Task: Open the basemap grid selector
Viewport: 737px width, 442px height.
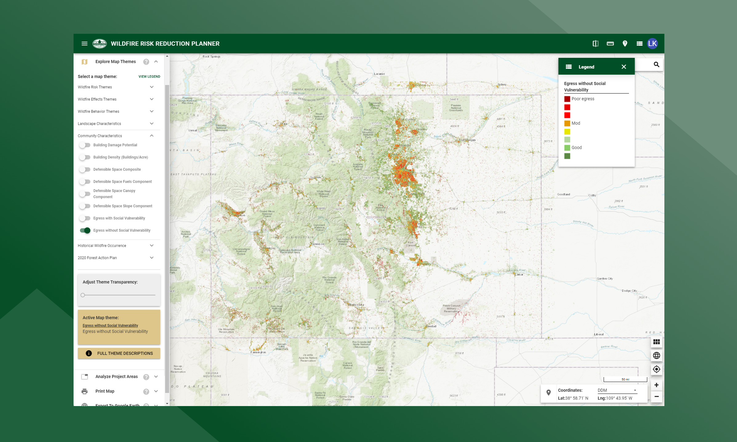Action: pyautogui.click(x=656, y=342)
